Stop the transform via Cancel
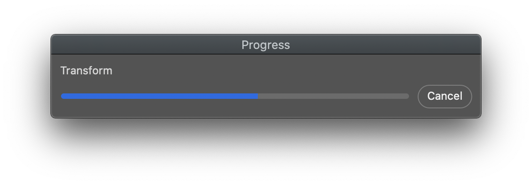 pyautogui.click(x=445, y=96)
